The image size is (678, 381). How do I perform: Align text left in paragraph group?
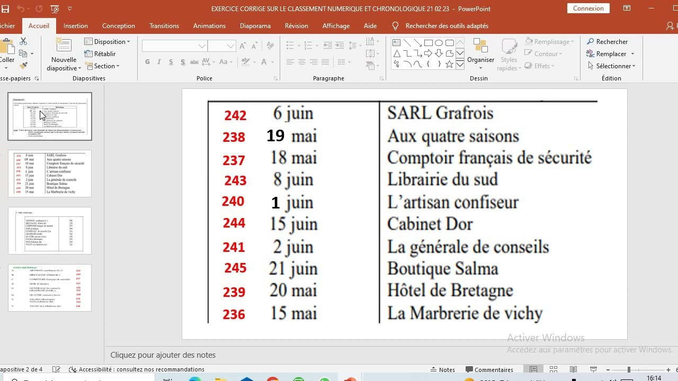290,62
